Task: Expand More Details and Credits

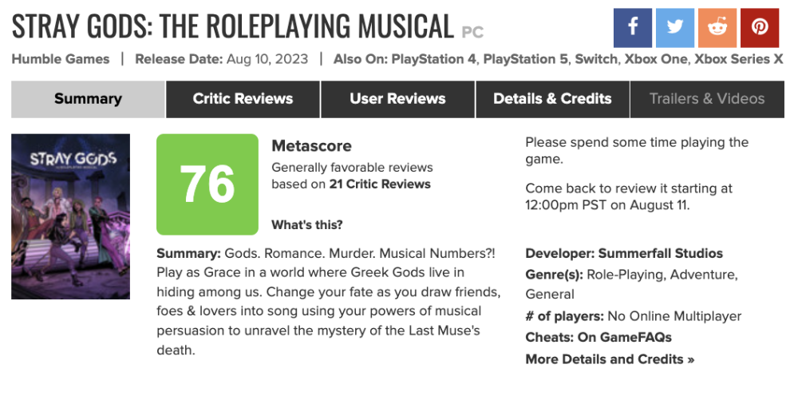Action: tap(610, 359)
